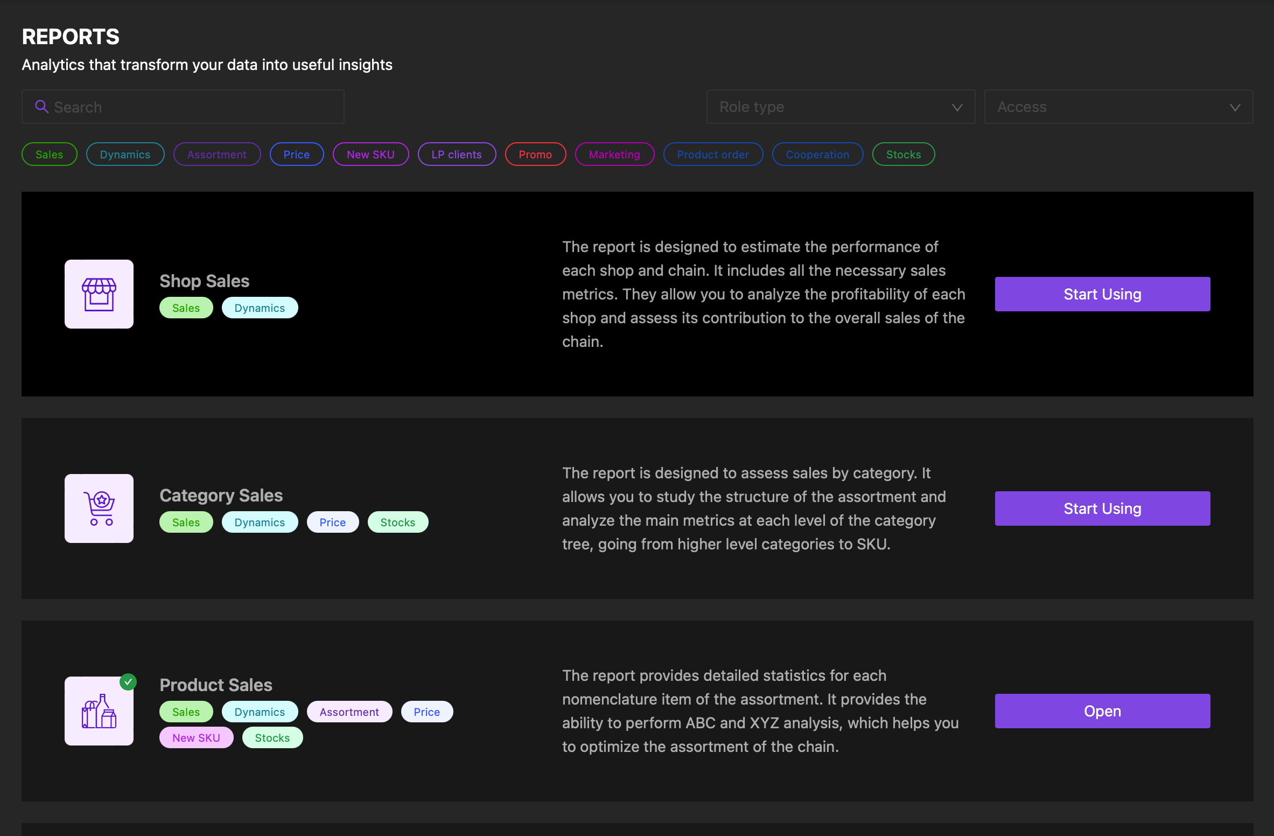Click the Shop Sales storefront icon
Viewport: 1274px width, 836px height.
click(x=99, y=294)
